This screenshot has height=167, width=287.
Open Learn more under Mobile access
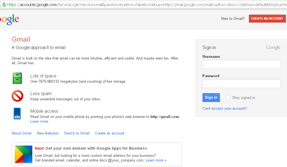pyautogui.click(x=39, y=122)
